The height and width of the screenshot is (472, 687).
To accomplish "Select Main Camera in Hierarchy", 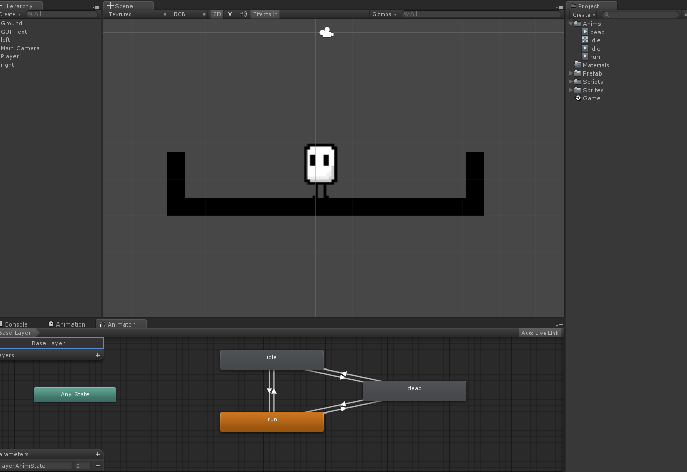I will click(x=20, y=48).
